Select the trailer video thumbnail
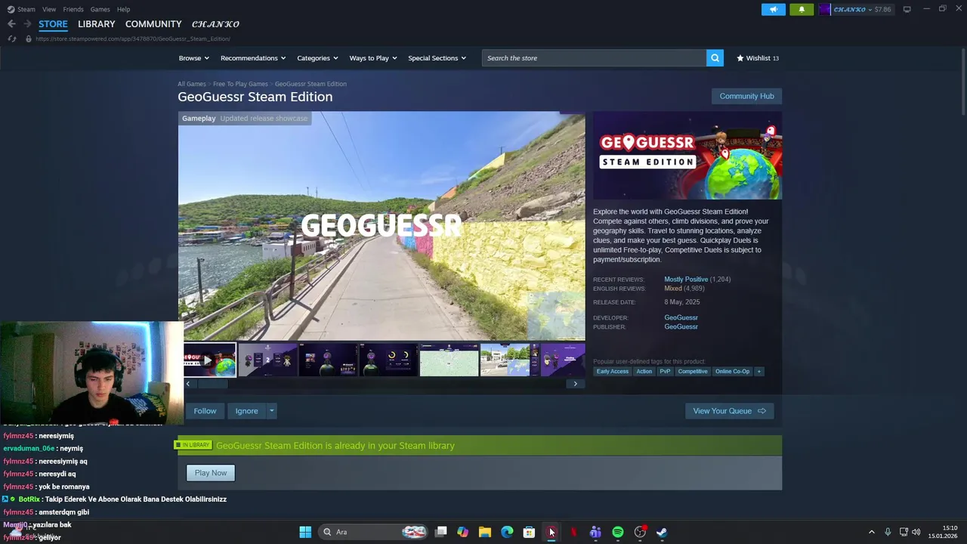The width and height of the screenshot is (967, 544). point(209,360)
